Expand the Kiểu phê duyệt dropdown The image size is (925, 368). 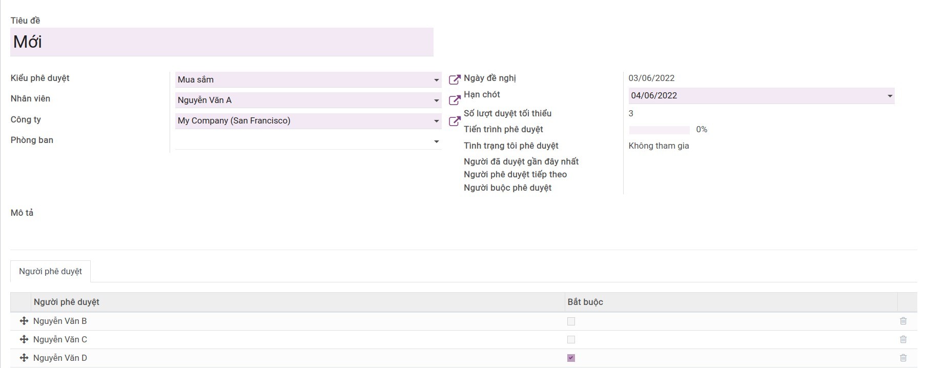click(x=436, y=80)
